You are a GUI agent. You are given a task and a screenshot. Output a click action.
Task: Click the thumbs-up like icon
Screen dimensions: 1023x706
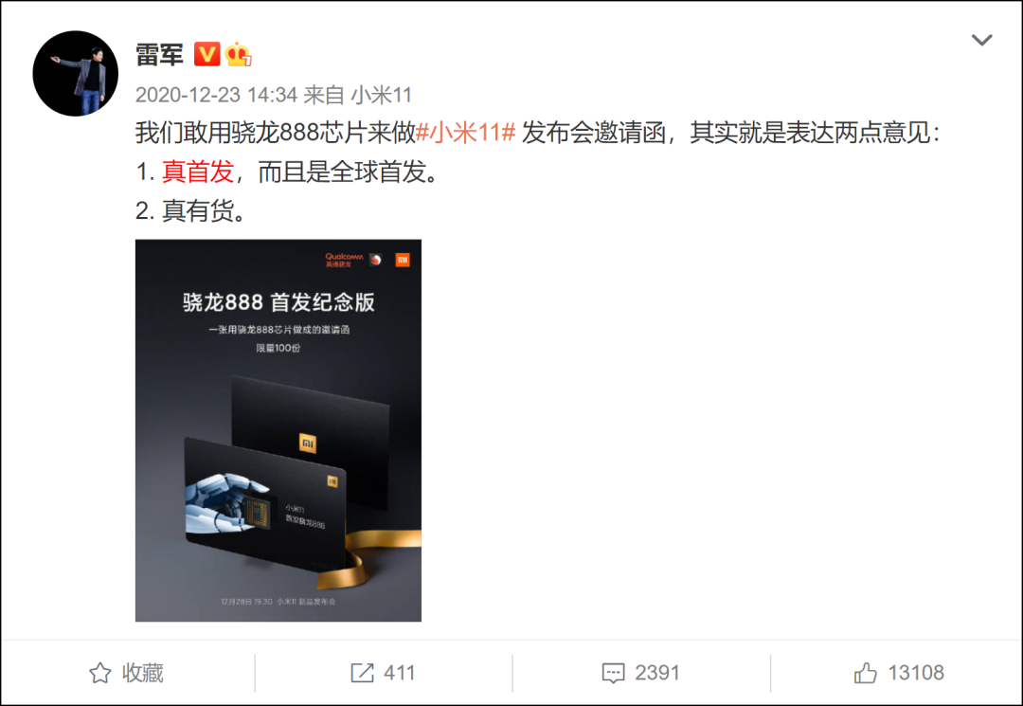tap(866, 673)
